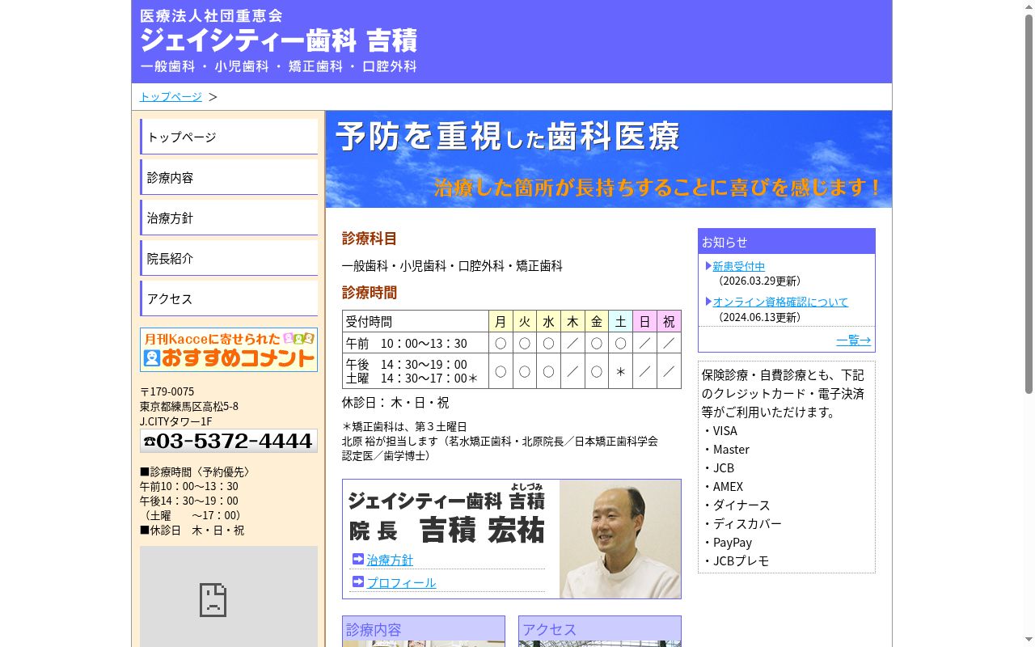Screen dimensions: 1035x647
Task: Click the ジェイシティー歯科 吉積 header logo
Action: point(279,40)
